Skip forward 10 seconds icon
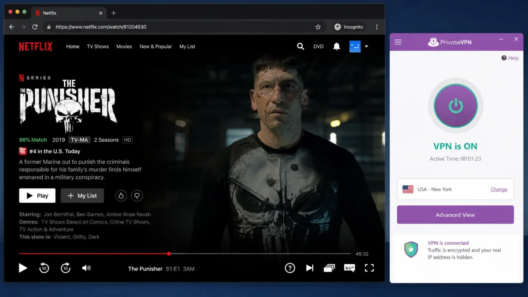 (66, 268)
